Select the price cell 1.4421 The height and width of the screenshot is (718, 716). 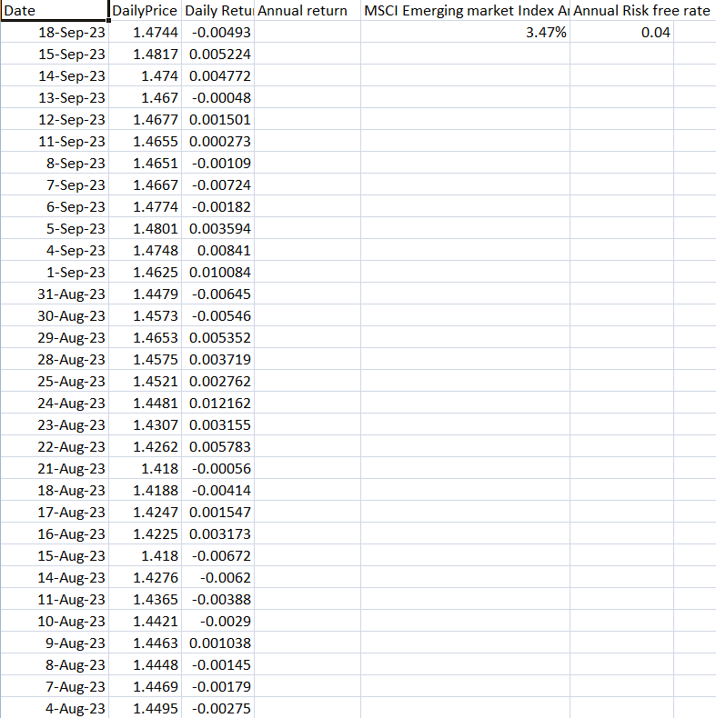(x=145, y=622)
